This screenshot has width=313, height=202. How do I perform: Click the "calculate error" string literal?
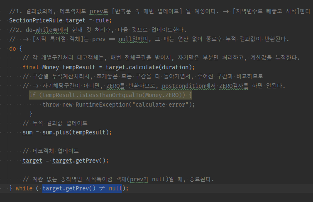pyautogui.click(x=160, y=105)
